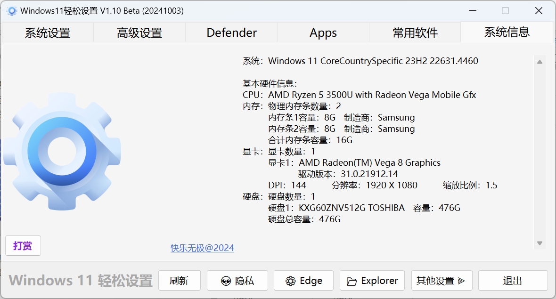The image size is (556, 299).
Task: Switch to the 系统设置 tab
Action: click(48, 32)
